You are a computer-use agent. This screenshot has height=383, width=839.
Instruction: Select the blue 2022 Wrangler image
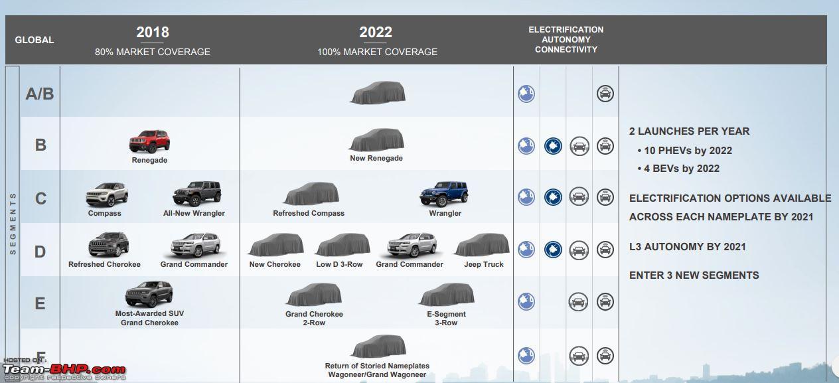(x=445, y=194)
